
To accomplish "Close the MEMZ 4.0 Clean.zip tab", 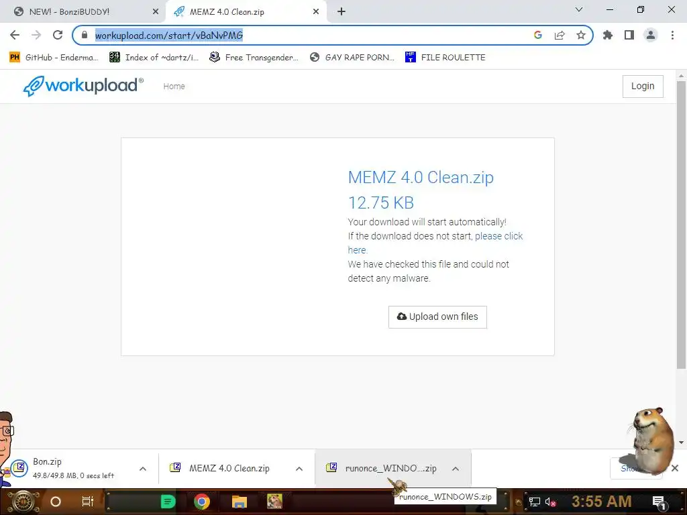I will [x=316, y=12].
